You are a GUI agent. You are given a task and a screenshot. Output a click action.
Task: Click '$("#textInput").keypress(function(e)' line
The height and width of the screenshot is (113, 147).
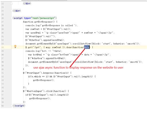[47, 73]
